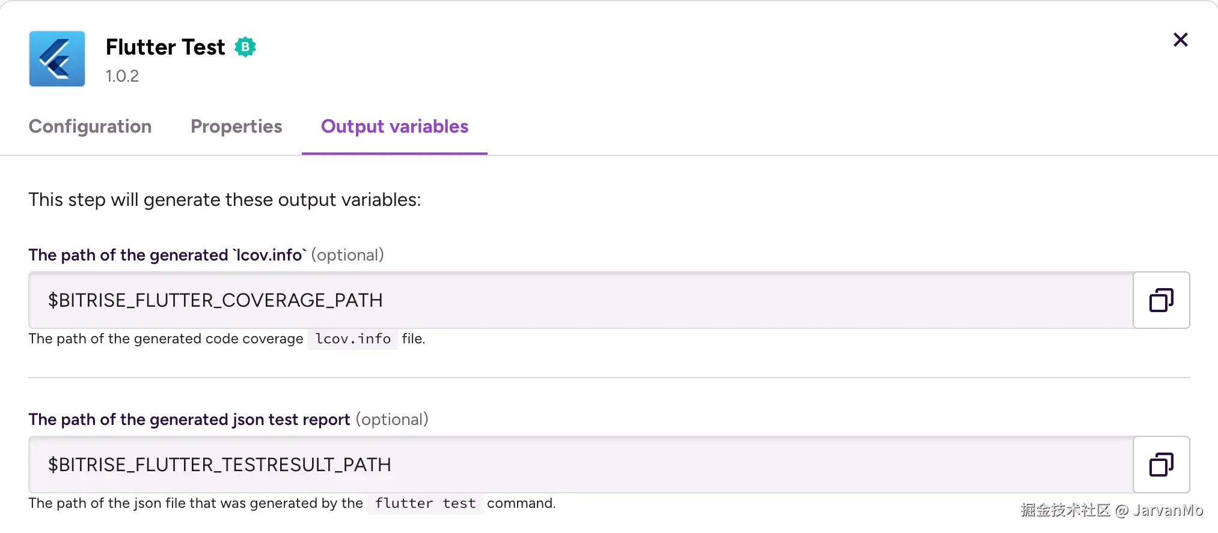Click the json file description text

pos(195,504)
